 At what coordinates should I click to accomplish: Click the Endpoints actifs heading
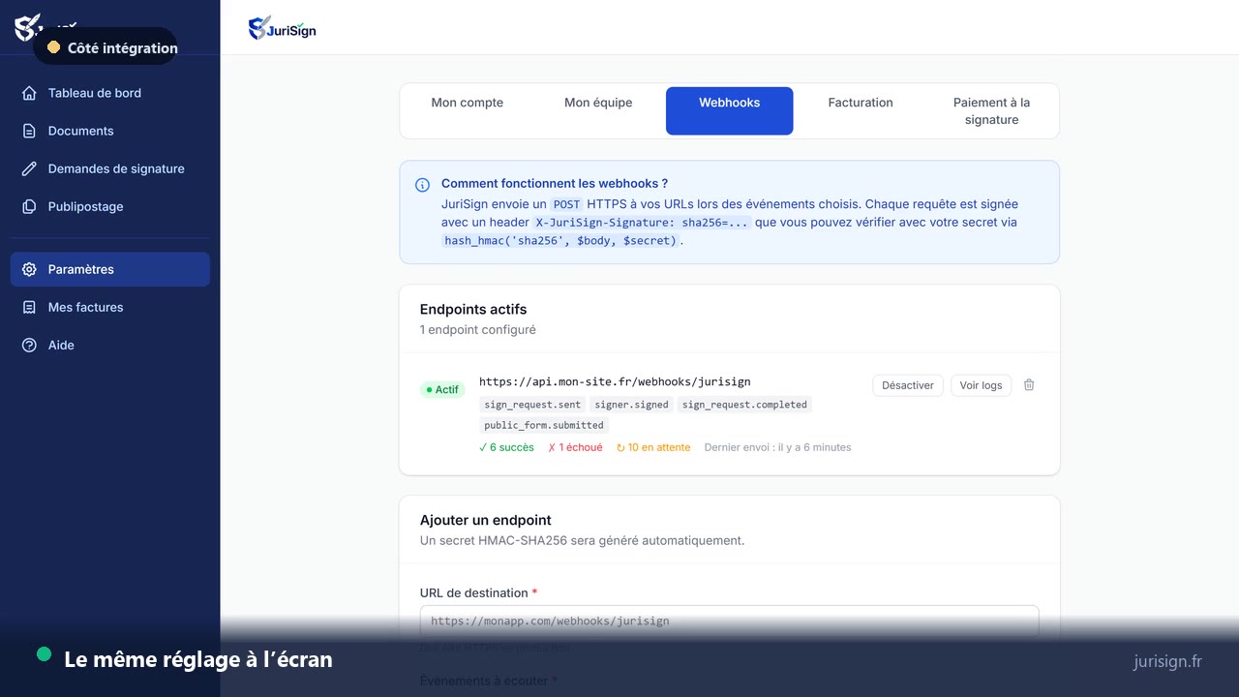473,310
